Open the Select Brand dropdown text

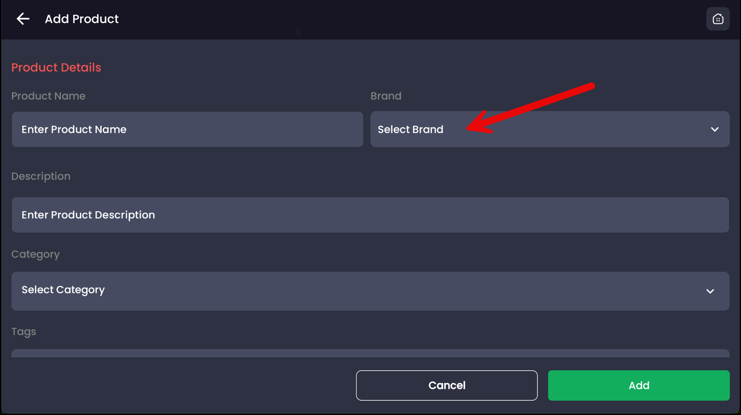point(410,130)
